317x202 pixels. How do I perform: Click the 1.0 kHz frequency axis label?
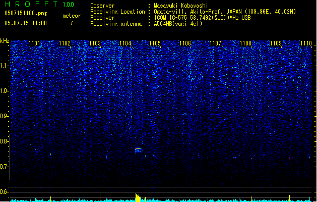point(4,91)
